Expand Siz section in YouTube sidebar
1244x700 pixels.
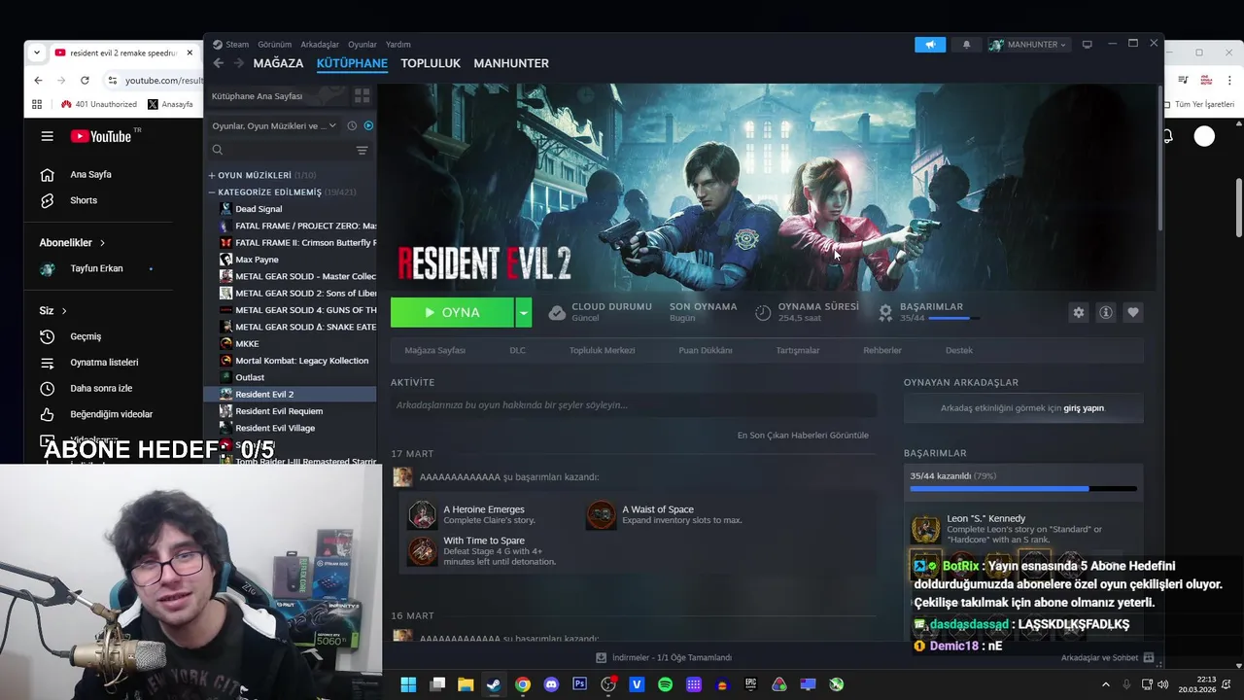pos(52,311)
